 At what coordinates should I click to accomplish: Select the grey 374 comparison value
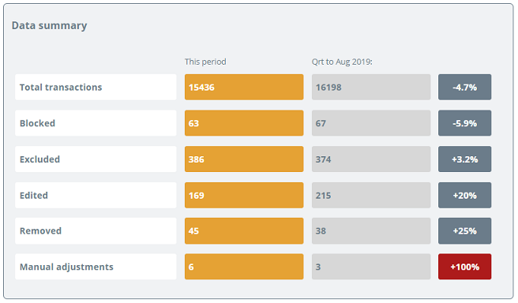[x=371, y=159]
